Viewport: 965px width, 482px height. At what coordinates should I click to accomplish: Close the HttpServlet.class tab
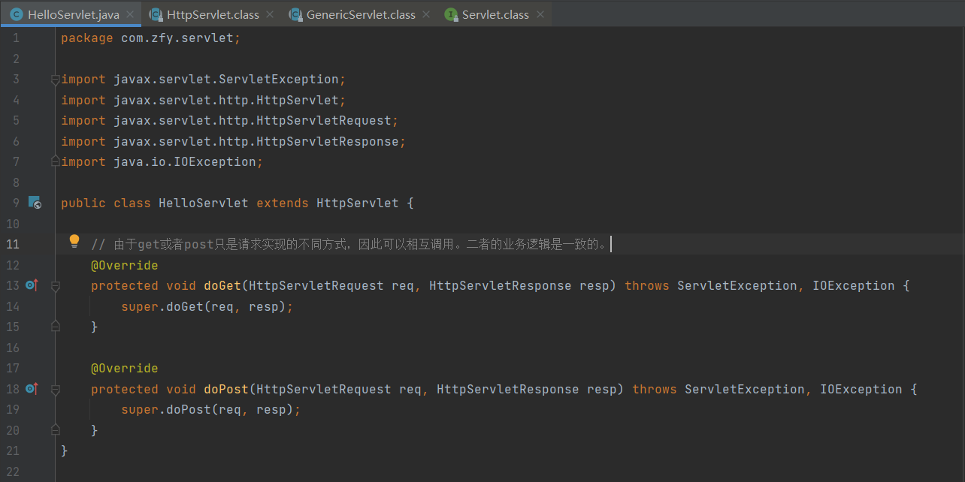pos(270,14)
